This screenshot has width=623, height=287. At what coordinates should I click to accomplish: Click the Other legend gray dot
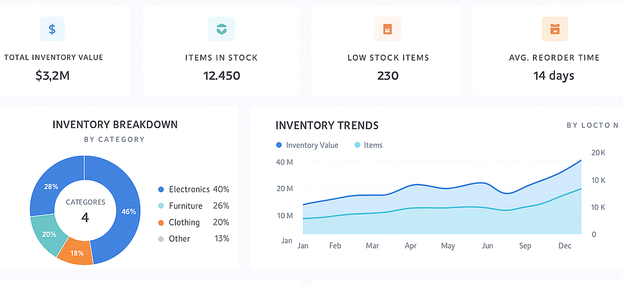161,239
